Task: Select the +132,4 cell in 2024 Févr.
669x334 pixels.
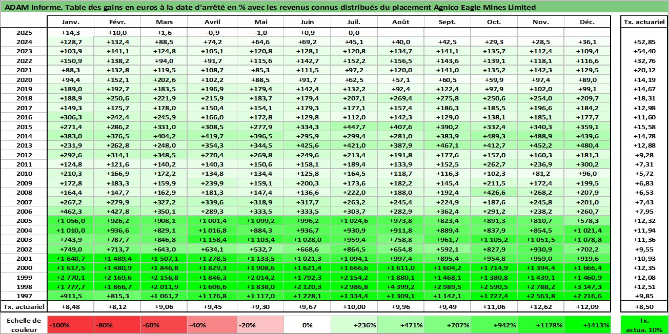Action: click(x=117, y=42)
